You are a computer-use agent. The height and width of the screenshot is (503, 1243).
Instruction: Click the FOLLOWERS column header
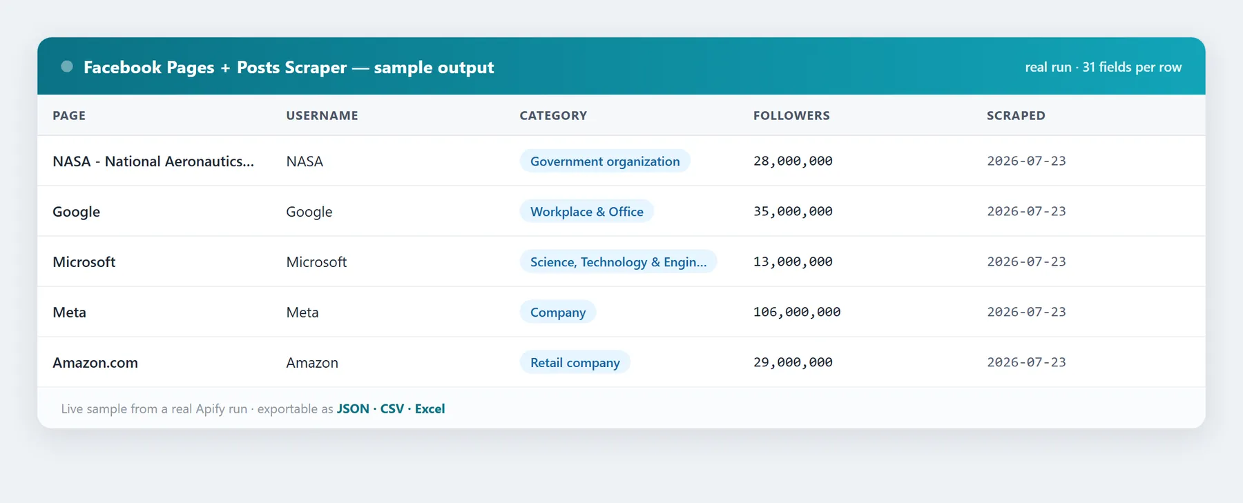[x=791, y=115]
